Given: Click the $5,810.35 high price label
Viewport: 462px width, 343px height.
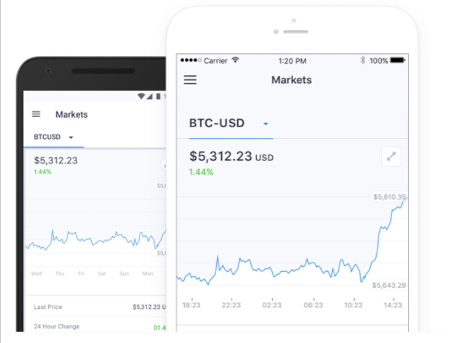Looking at the screenshot, I should 389,197.
